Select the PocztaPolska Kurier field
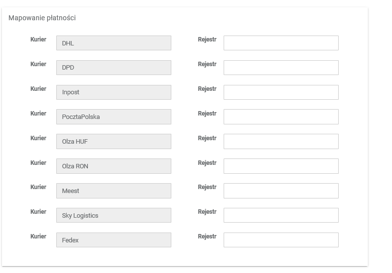This screenshot has height=273, width=392. [x=114, y=117]
